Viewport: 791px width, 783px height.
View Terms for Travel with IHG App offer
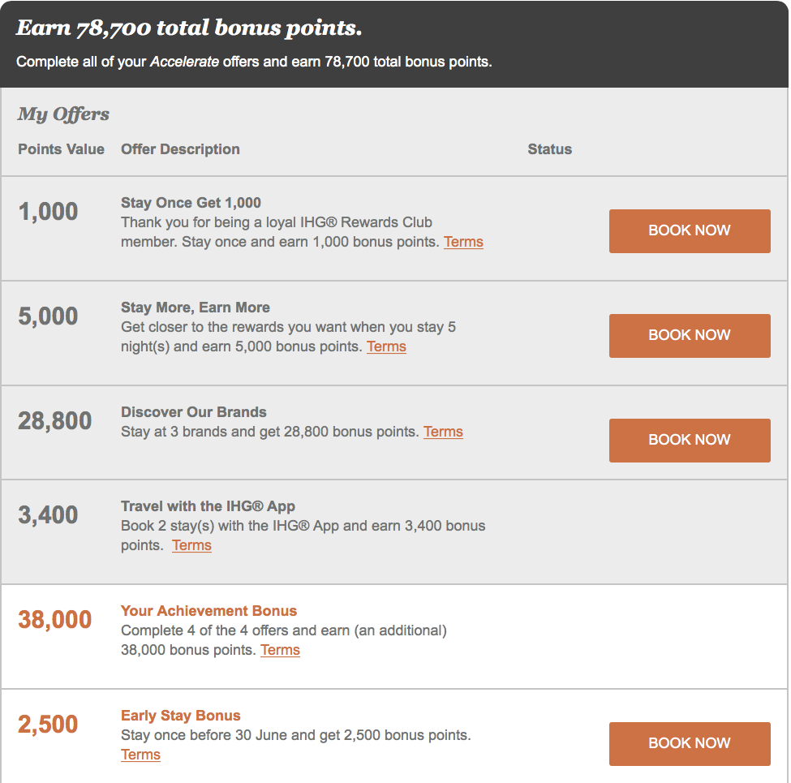pyautogui.click(x=191, y=545)
